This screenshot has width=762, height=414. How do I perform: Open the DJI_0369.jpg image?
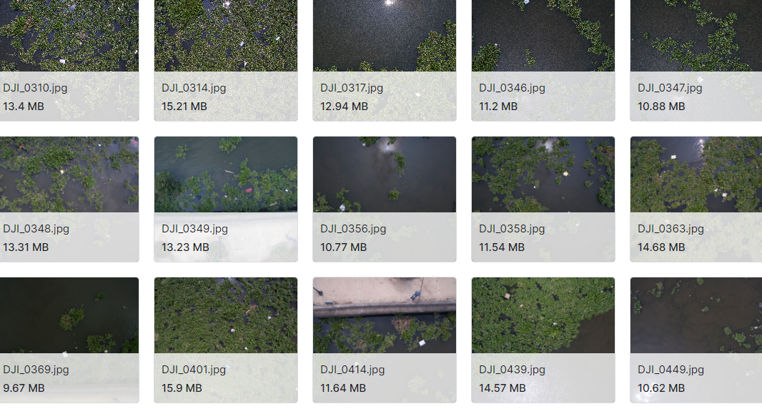(x=69, y=340)
